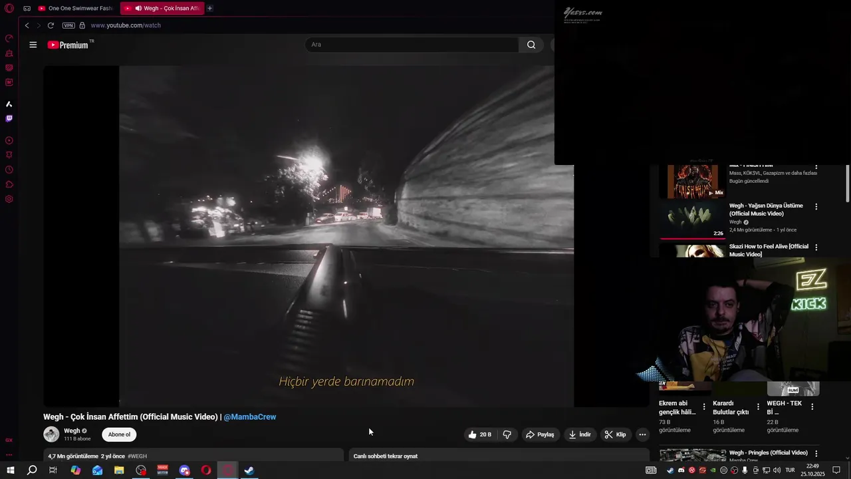The image size is (851, 479).
Task: Open Windows taskbar search
Action: coord(32,470)
